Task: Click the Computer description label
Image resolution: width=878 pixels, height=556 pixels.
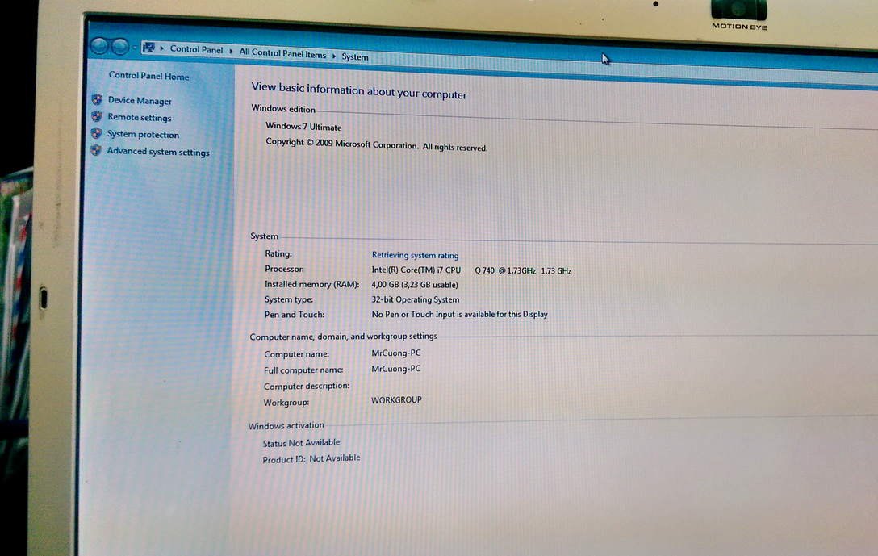Action: click(307, 386)
